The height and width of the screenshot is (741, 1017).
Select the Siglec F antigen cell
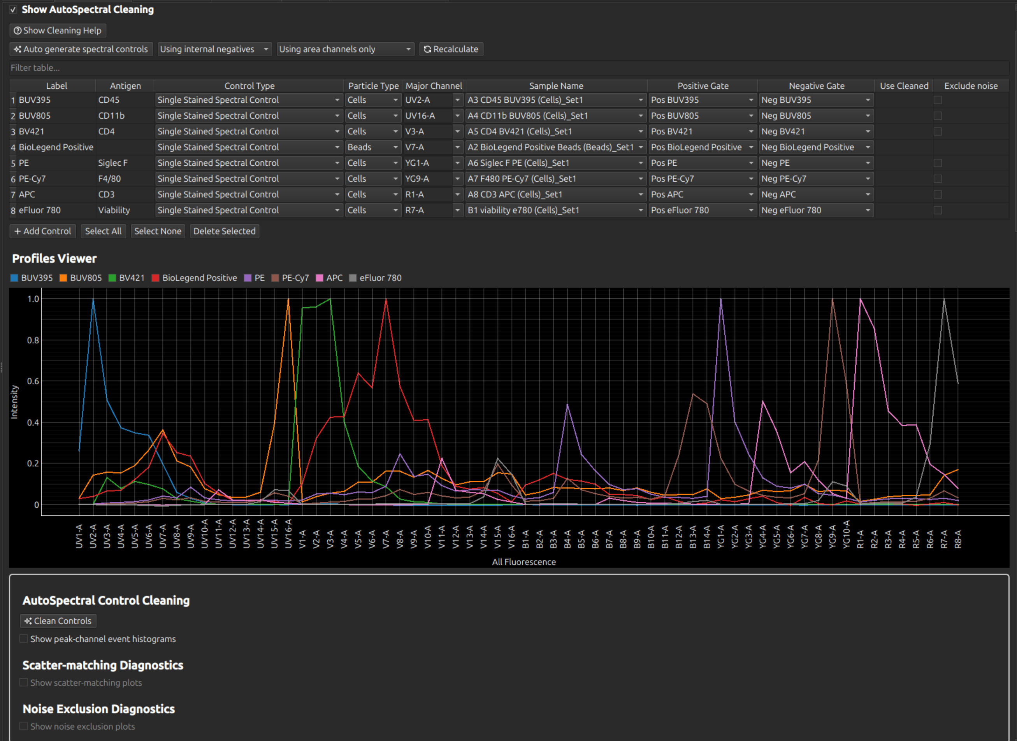[x=125, y=163]
